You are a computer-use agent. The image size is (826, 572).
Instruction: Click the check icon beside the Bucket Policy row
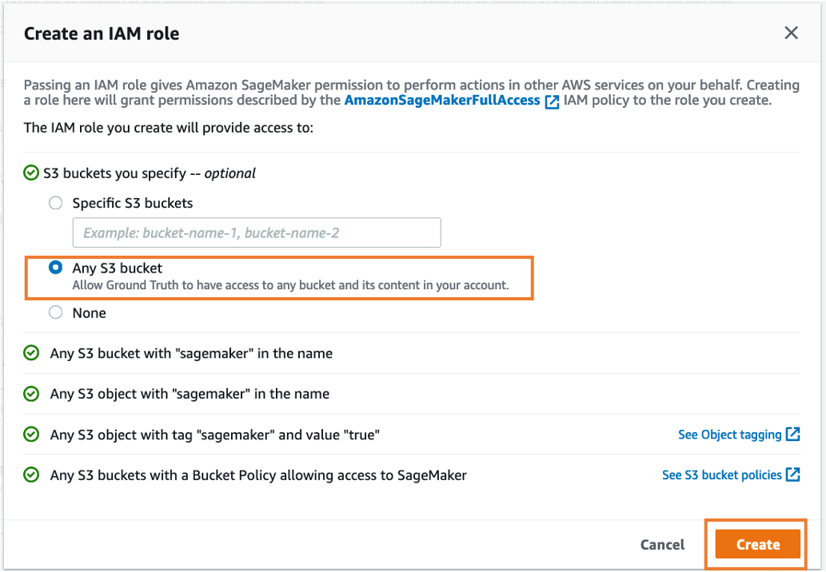point(30,475)
